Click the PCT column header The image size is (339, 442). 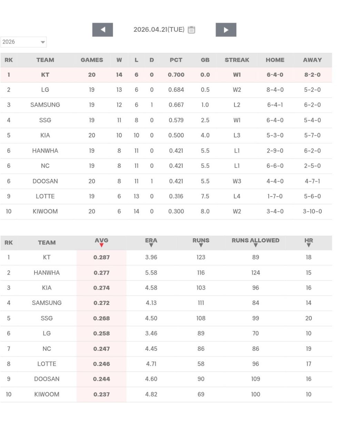pos(176,60)
